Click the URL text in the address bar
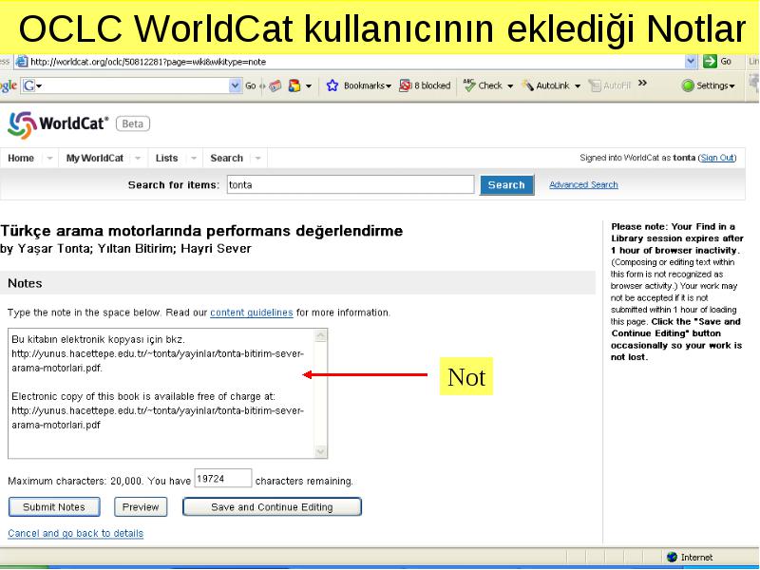760x570 pixels. click(148, 62)
